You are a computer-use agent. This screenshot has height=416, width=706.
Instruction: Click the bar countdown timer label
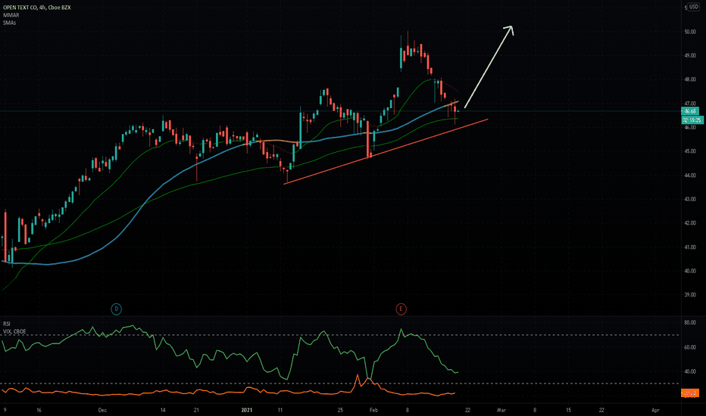[692, 120]
